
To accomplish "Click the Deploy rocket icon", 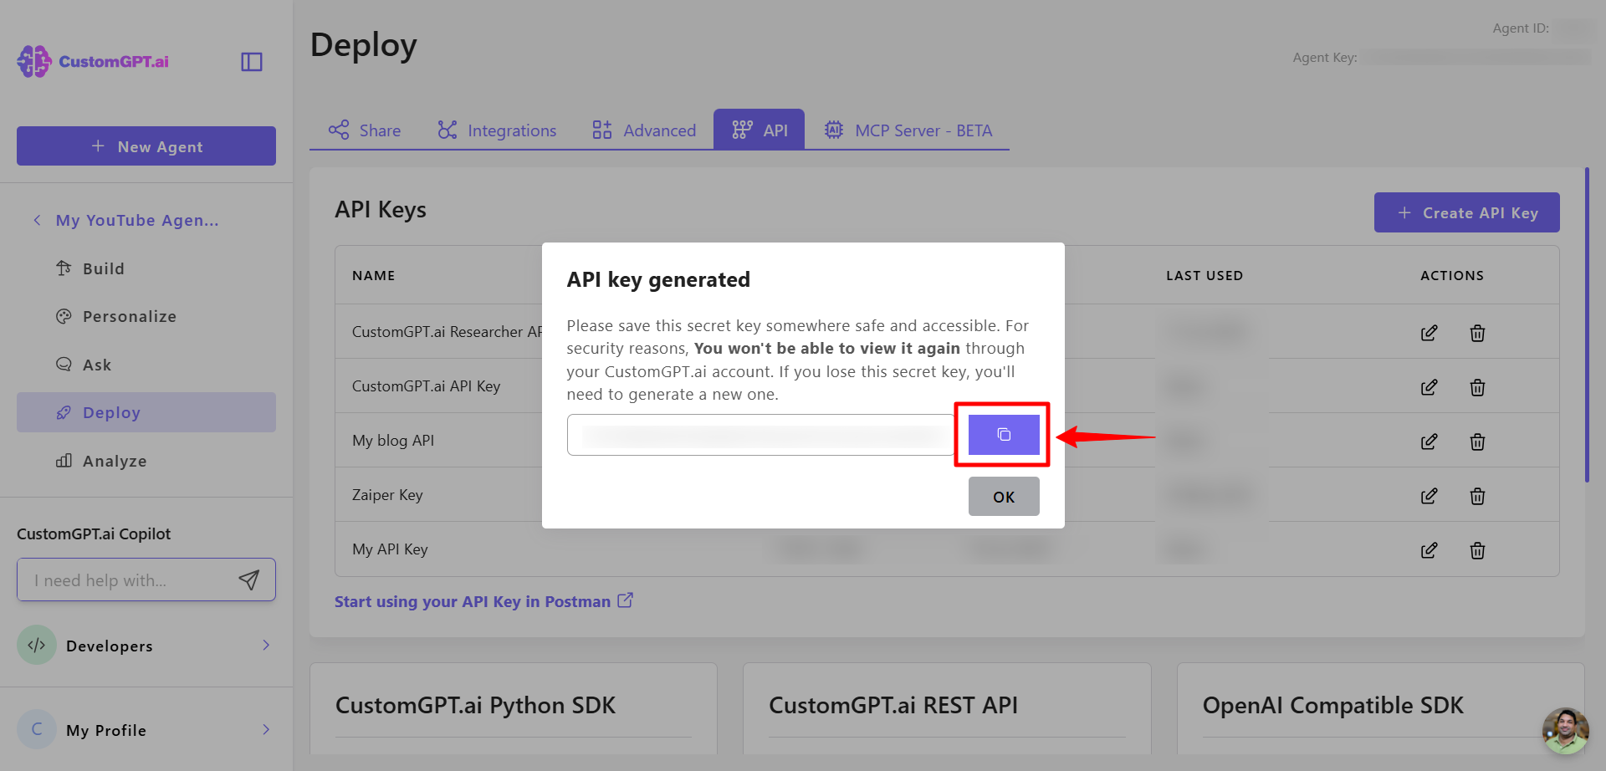I will coord(64,412).
